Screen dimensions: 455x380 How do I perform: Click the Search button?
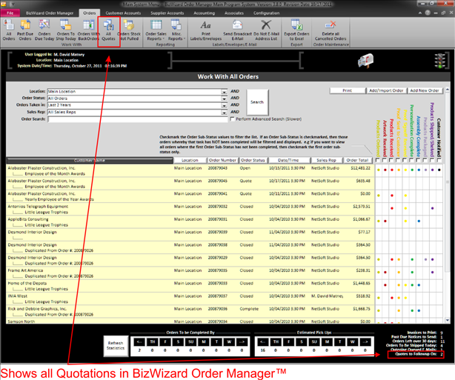[x=257, y=102]
